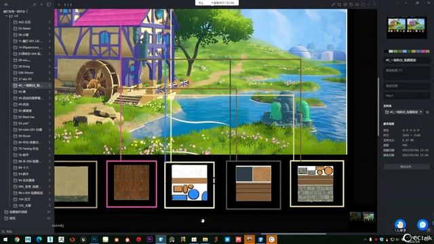The width and height of the screenshot is (434, 244).
Task: Open the hamburger menu in the sidebar header
Action: point(6,5)
